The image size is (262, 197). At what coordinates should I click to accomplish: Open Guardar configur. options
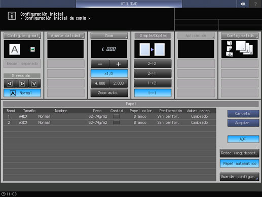click(240, 177)
